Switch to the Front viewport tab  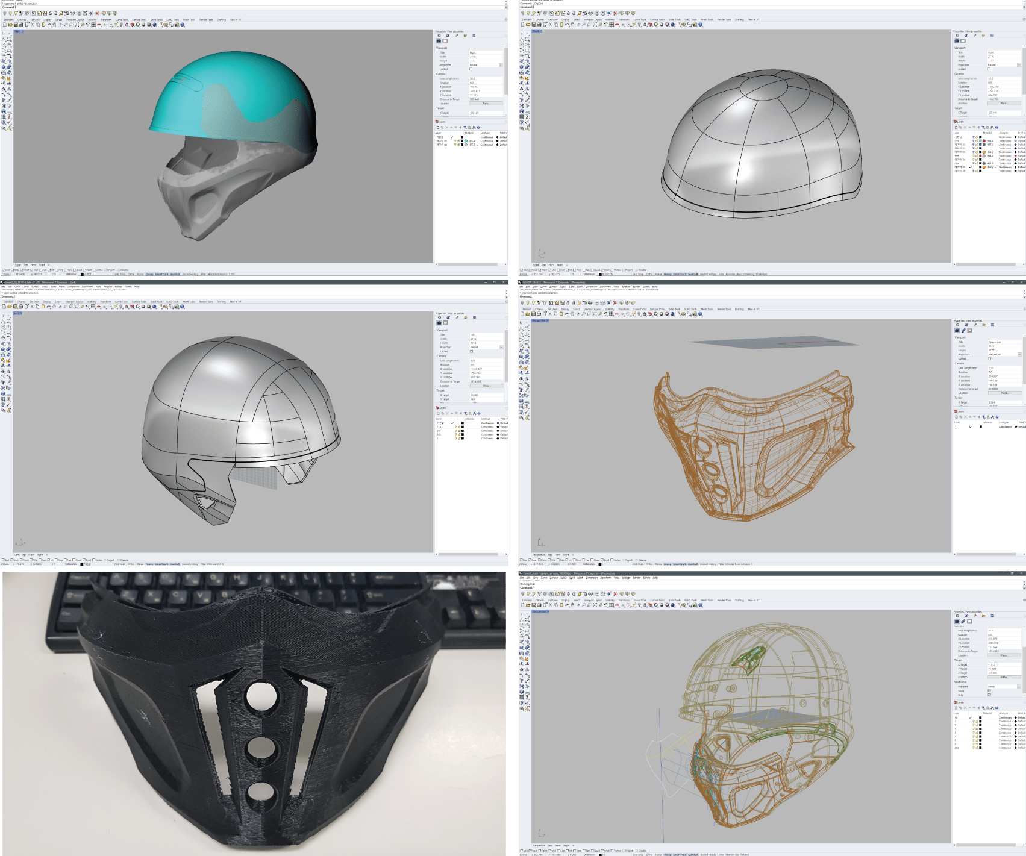[x=34, y=264]
